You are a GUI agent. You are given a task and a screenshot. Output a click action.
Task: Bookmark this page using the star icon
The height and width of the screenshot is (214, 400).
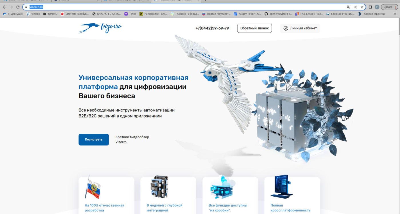click(362, 7)
